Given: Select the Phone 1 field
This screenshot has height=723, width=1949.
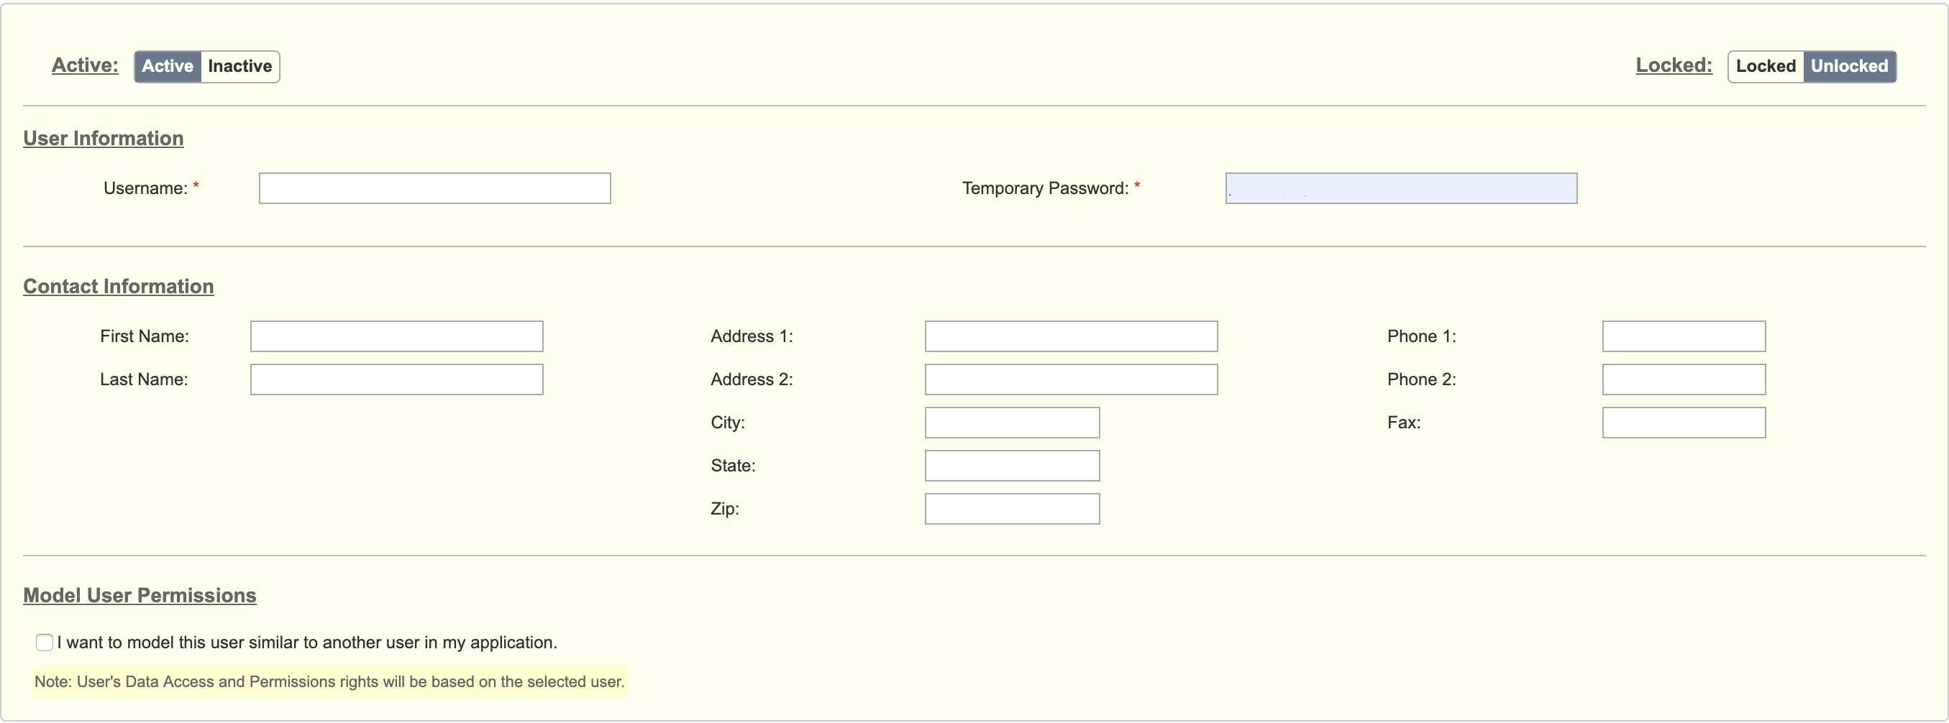Looking at the screenshot, I should [x=1684, y=336].
